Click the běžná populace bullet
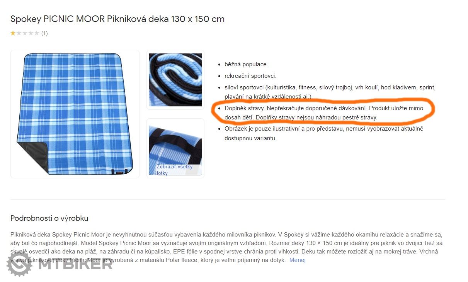The width and height of the screenshot is (468, 282). click(x=246, y=64)
